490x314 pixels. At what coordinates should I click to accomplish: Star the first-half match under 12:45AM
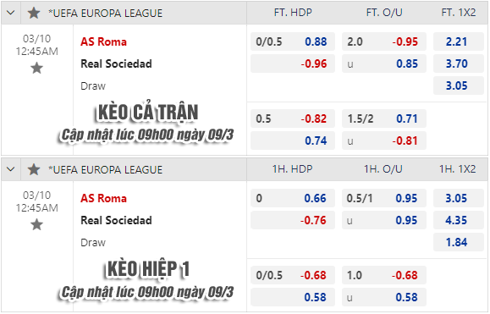tap(36, 224)
